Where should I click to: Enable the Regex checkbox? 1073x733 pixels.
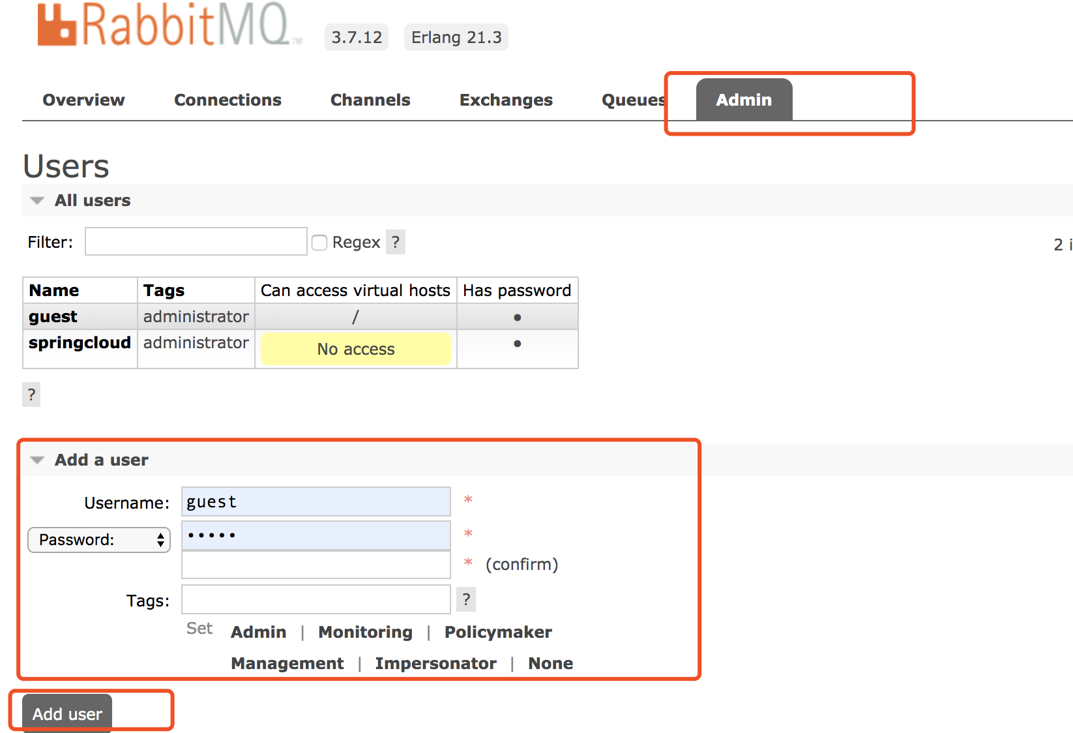(x=319, y=242)
